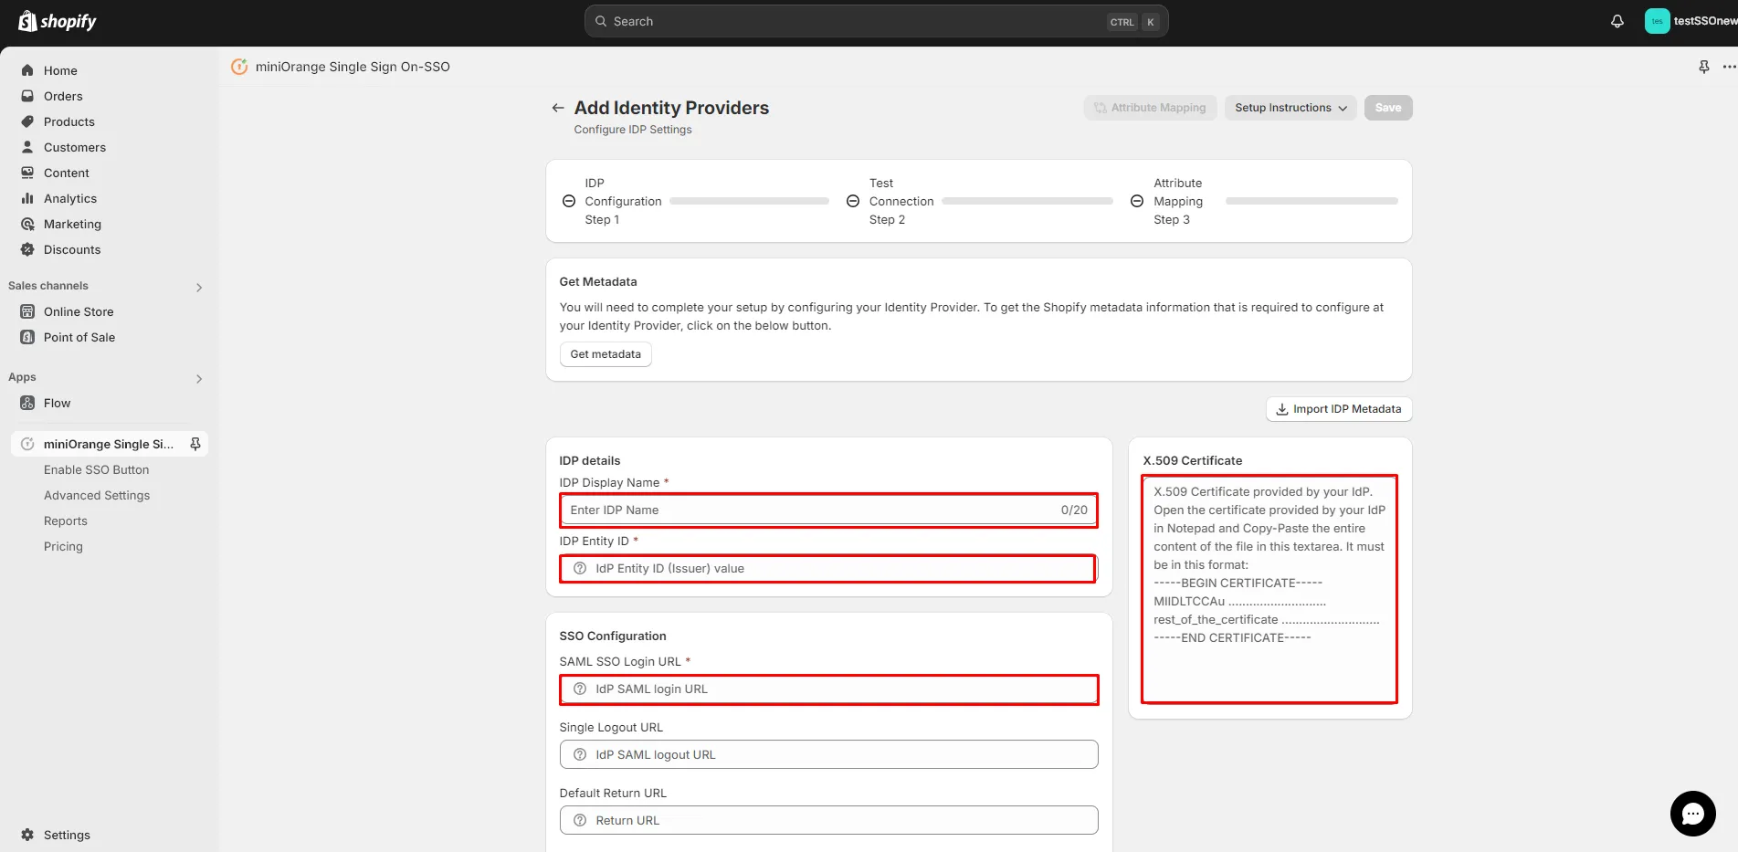
Task: Click the Customers person icon
Action: [x=27, y=147]
